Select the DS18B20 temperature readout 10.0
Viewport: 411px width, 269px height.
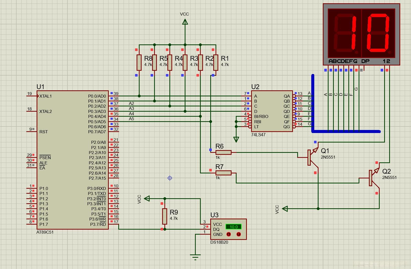pos(234,227)
